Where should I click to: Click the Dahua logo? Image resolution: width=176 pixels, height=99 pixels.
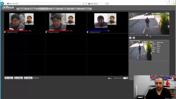point(8,8)
